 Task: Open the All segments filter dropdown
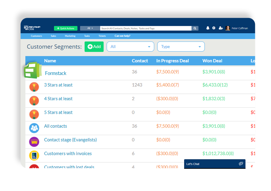[130, 47]
